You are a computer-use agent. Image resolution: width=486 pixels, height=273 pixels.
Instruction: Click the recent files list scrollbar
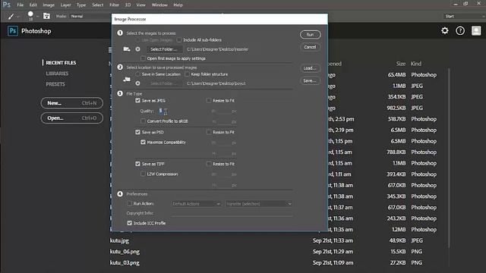click(x=449, y=158)
